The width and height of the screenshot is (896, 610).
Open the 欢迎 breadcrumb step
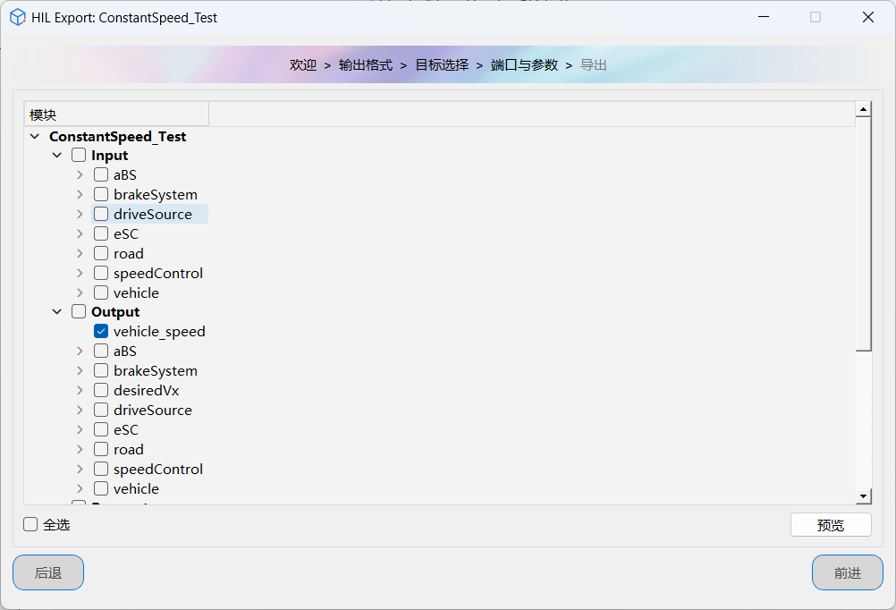click(302, 65)
